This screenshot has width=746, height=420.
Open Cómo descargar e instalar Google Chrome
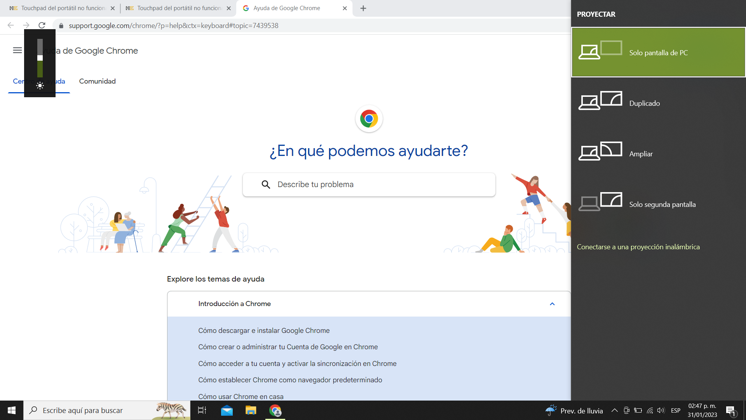click(x=264, y=331)
